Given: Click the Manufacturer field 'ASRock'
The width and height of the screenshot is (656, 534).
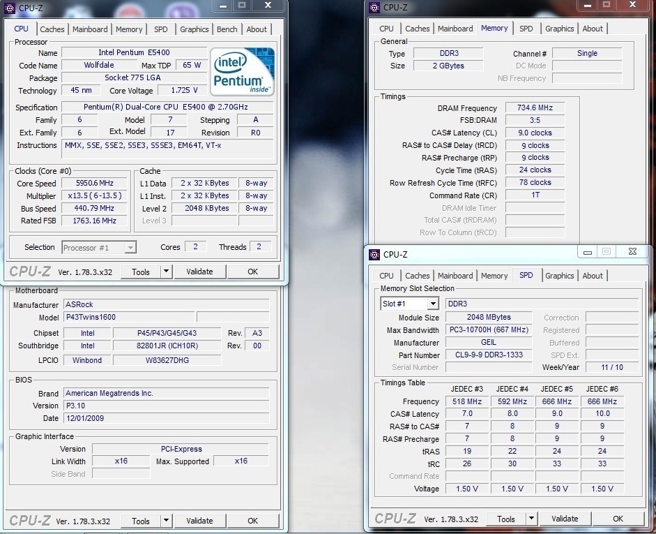Looking at the screenshot, I should point(166,304).
